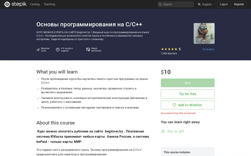Click the Try for free button
The width and height of the screenshot is (251, 156).
click(x=187, y=94)
